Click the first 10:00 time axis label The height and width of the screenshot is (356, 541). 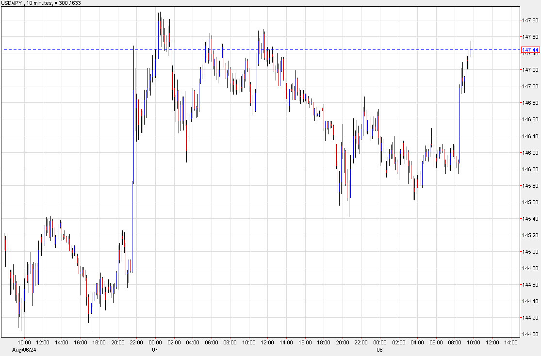24,343
